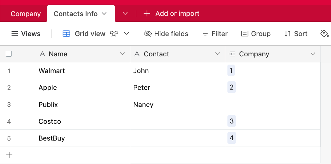
Task: Open the Filter menu
Action: [214, 34]
